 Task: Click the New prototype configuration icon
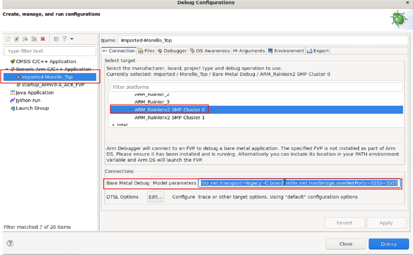[17, 39]
